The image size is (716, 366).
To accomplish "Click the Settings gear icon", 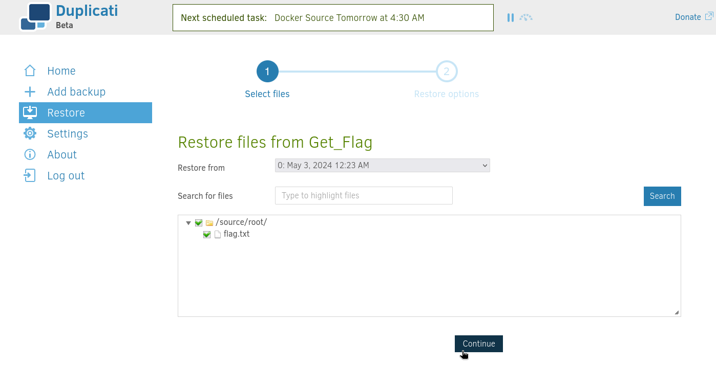I will (x=30, y=133).
